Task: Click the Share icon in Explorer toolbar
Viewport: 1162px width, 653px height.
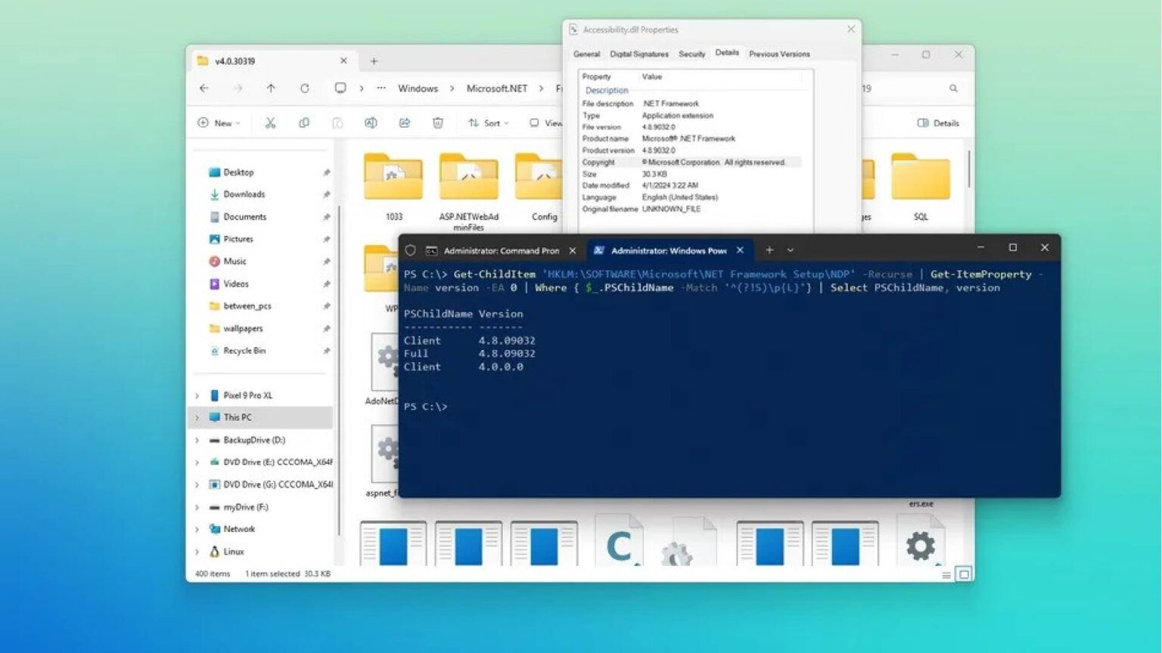Action: coord(406,122)
